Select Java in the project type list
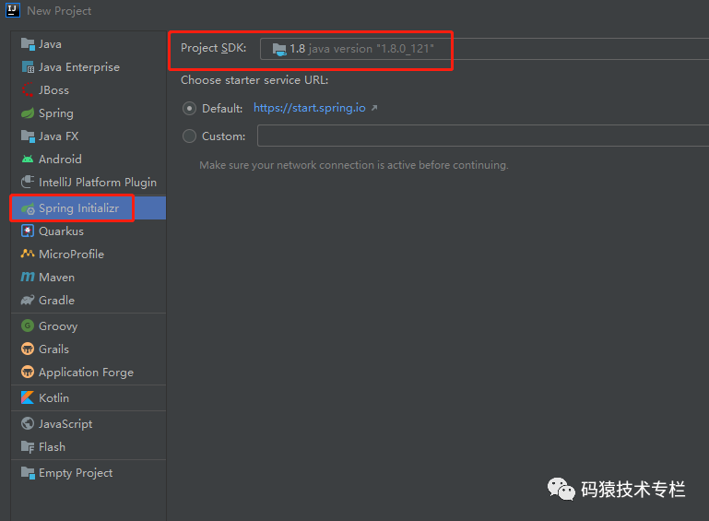Viewport: 709px width, 521px height. [89, 44]
